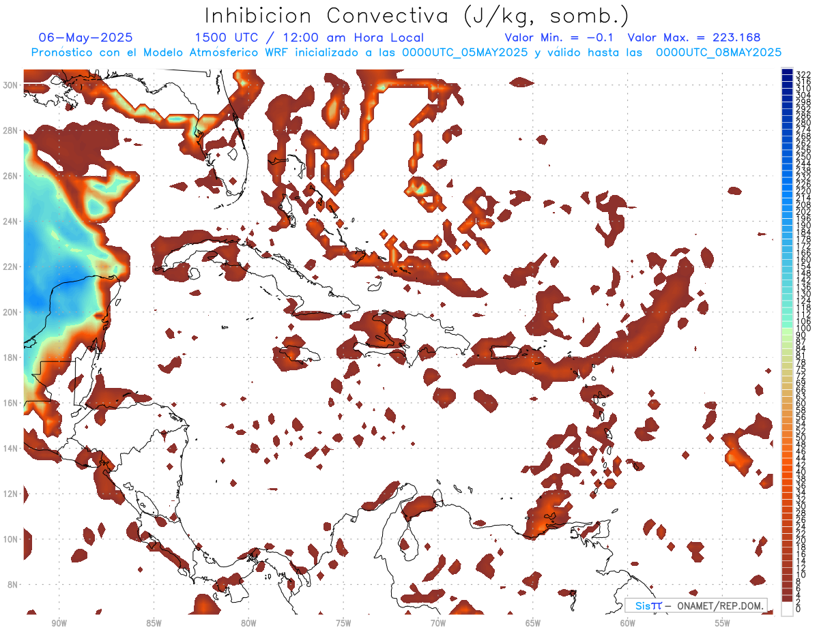Viewport: 819px width, 632px height.
Task: Click the '28N' latitude label
Action: tap(12, 130)
